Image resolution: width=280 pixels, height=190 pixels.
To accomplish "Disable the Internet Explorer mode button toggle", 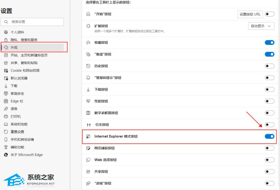I will (269, 136).
